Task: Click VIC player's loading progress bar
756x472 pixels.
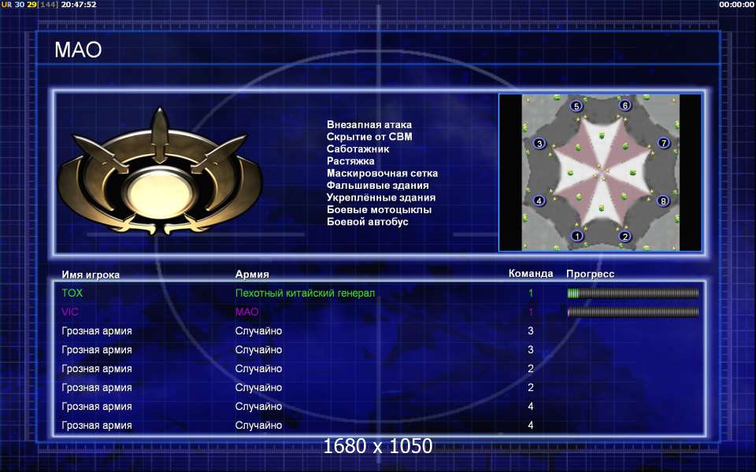Action: [x=632, y=312]
